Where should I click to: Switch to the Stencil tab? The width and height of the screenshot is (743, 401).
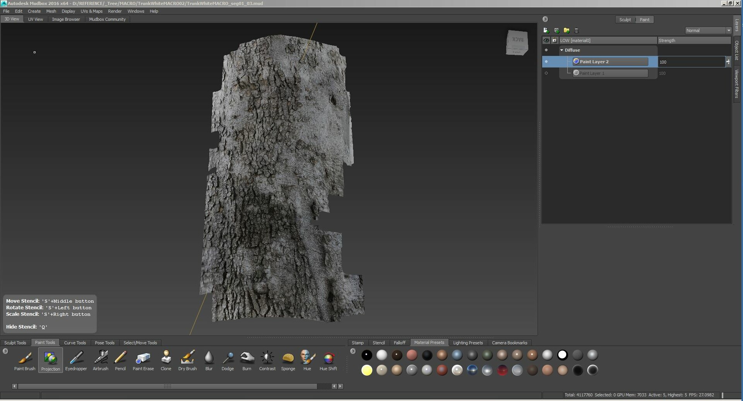(x=378, y=343)
